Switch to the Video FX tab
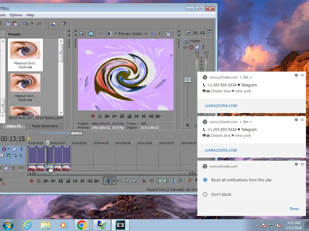The image size is (309, 231). click(x=14, y=126)
